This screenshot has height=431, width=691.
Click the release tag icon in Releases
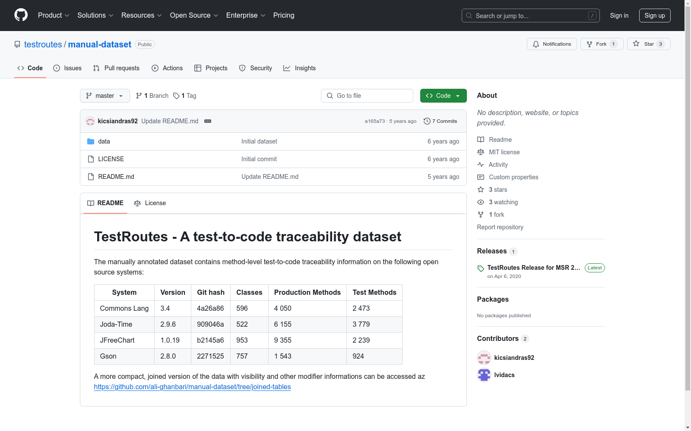click(x=481, y=269)
